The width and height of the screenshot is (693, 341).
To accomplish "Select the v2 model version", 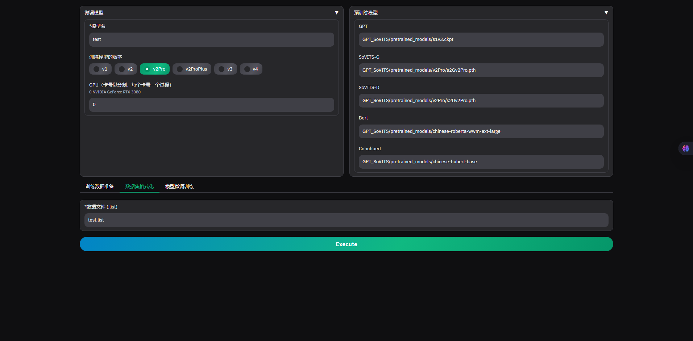I will pyautogui.click(x=126, y=69).
